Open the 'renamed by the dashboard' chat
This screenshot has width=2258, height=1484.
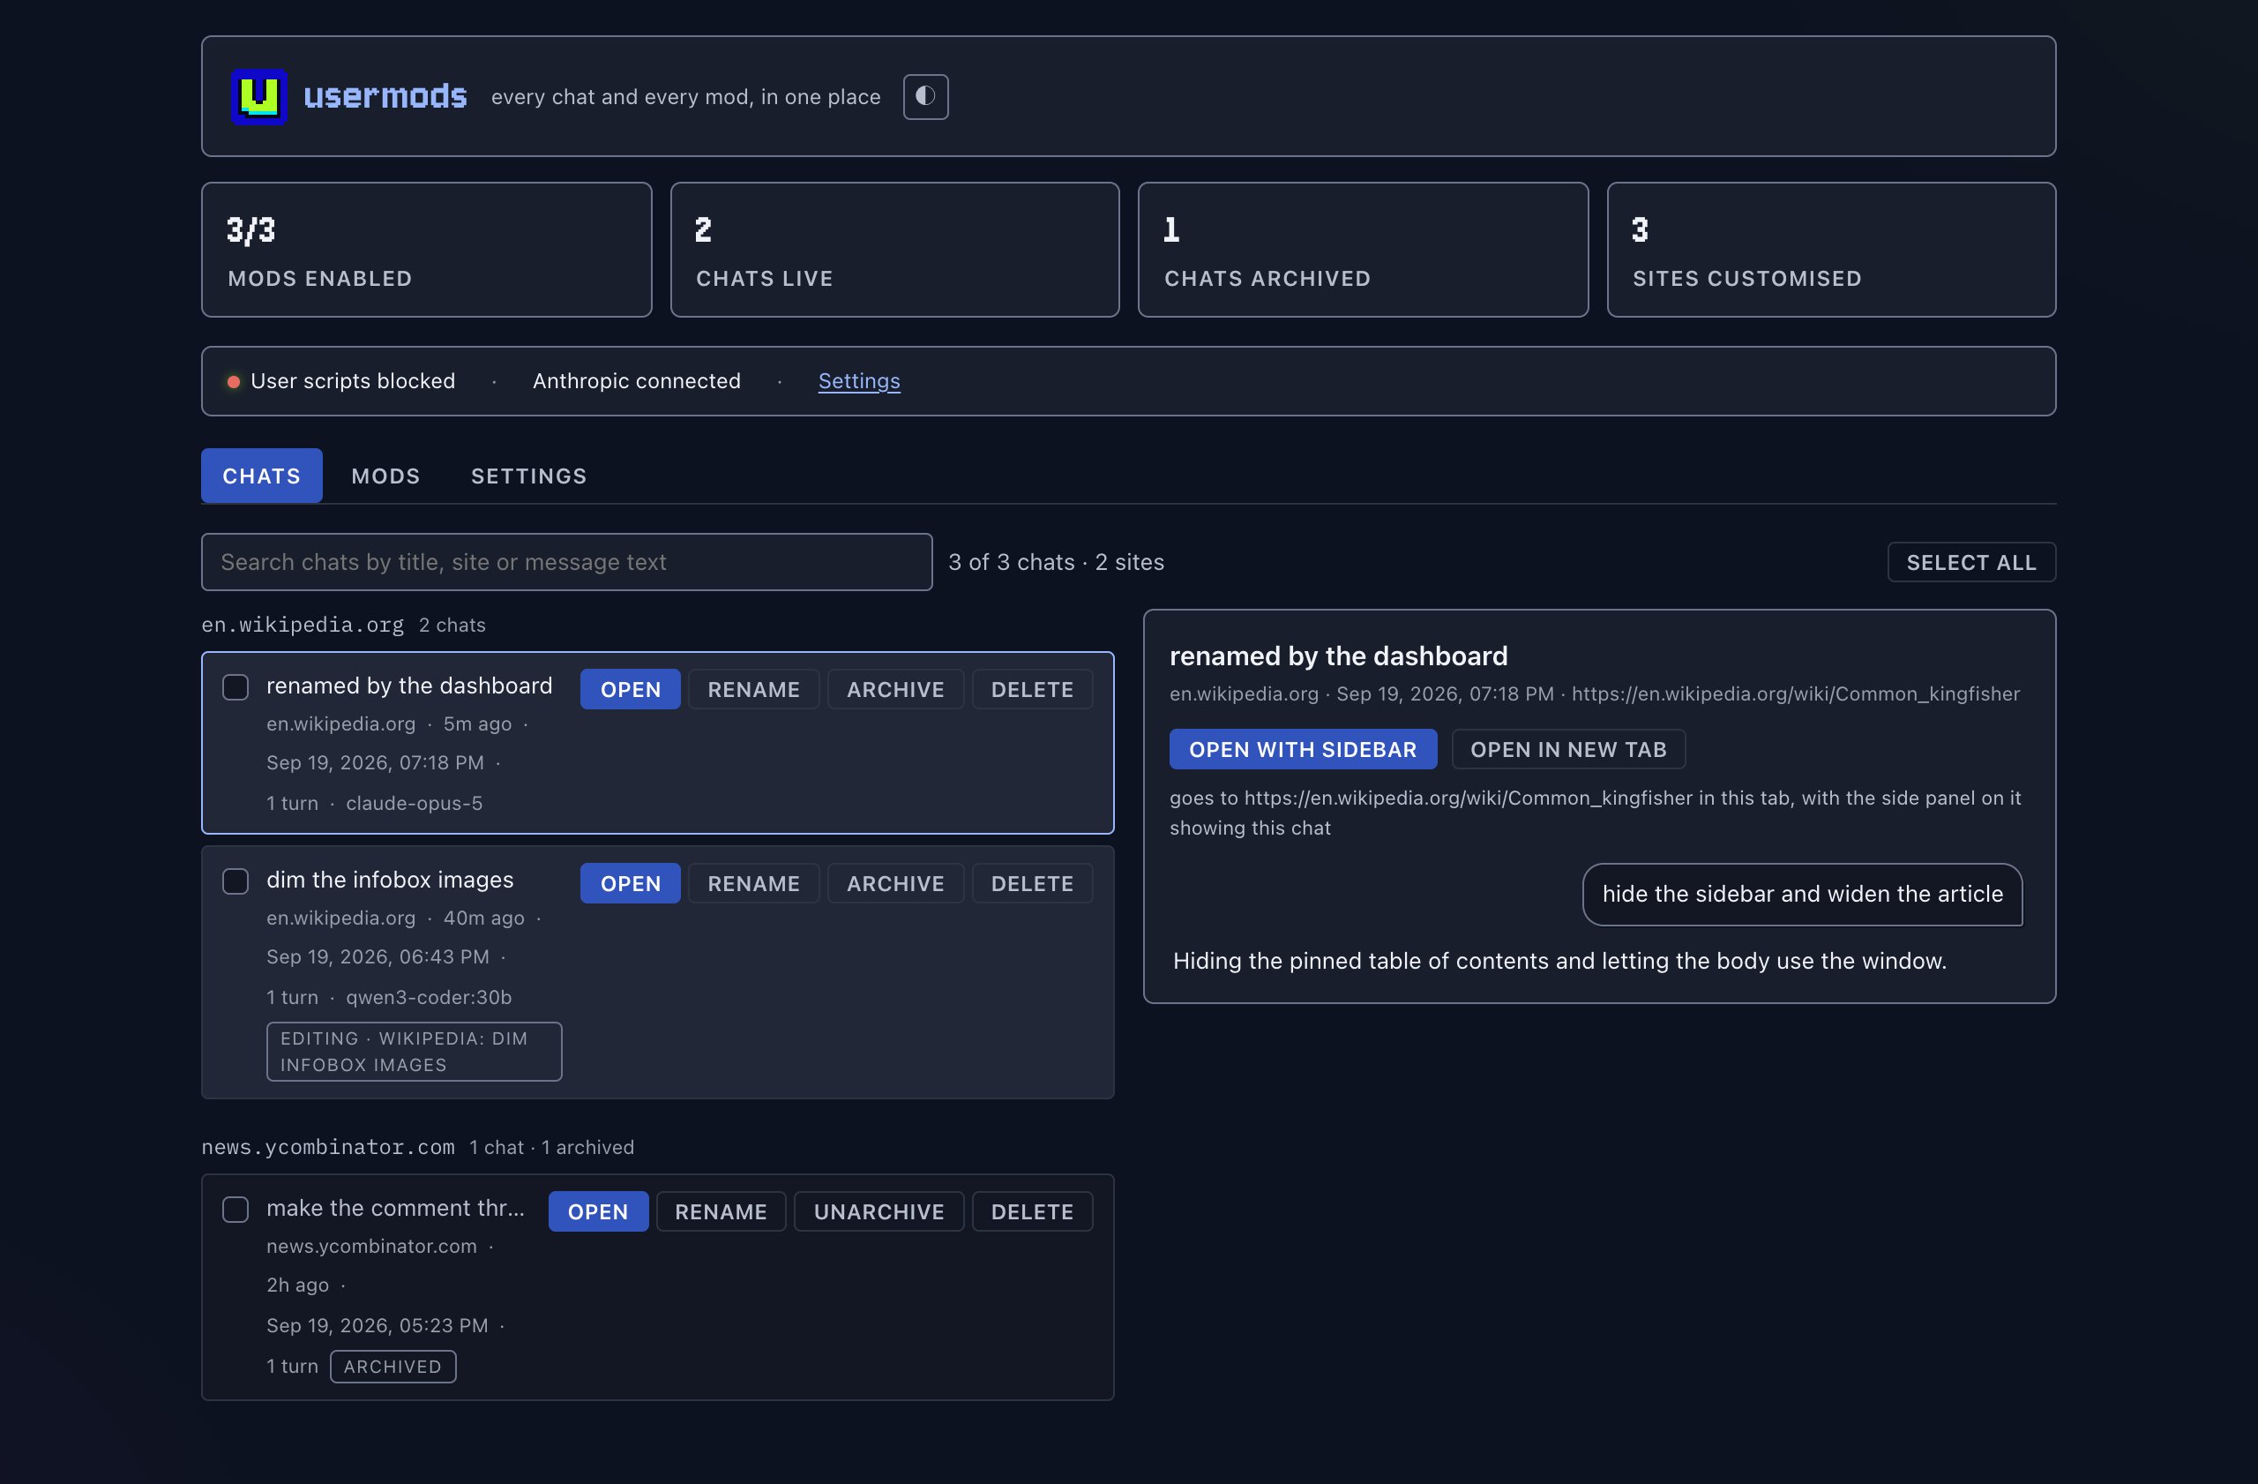630,689
